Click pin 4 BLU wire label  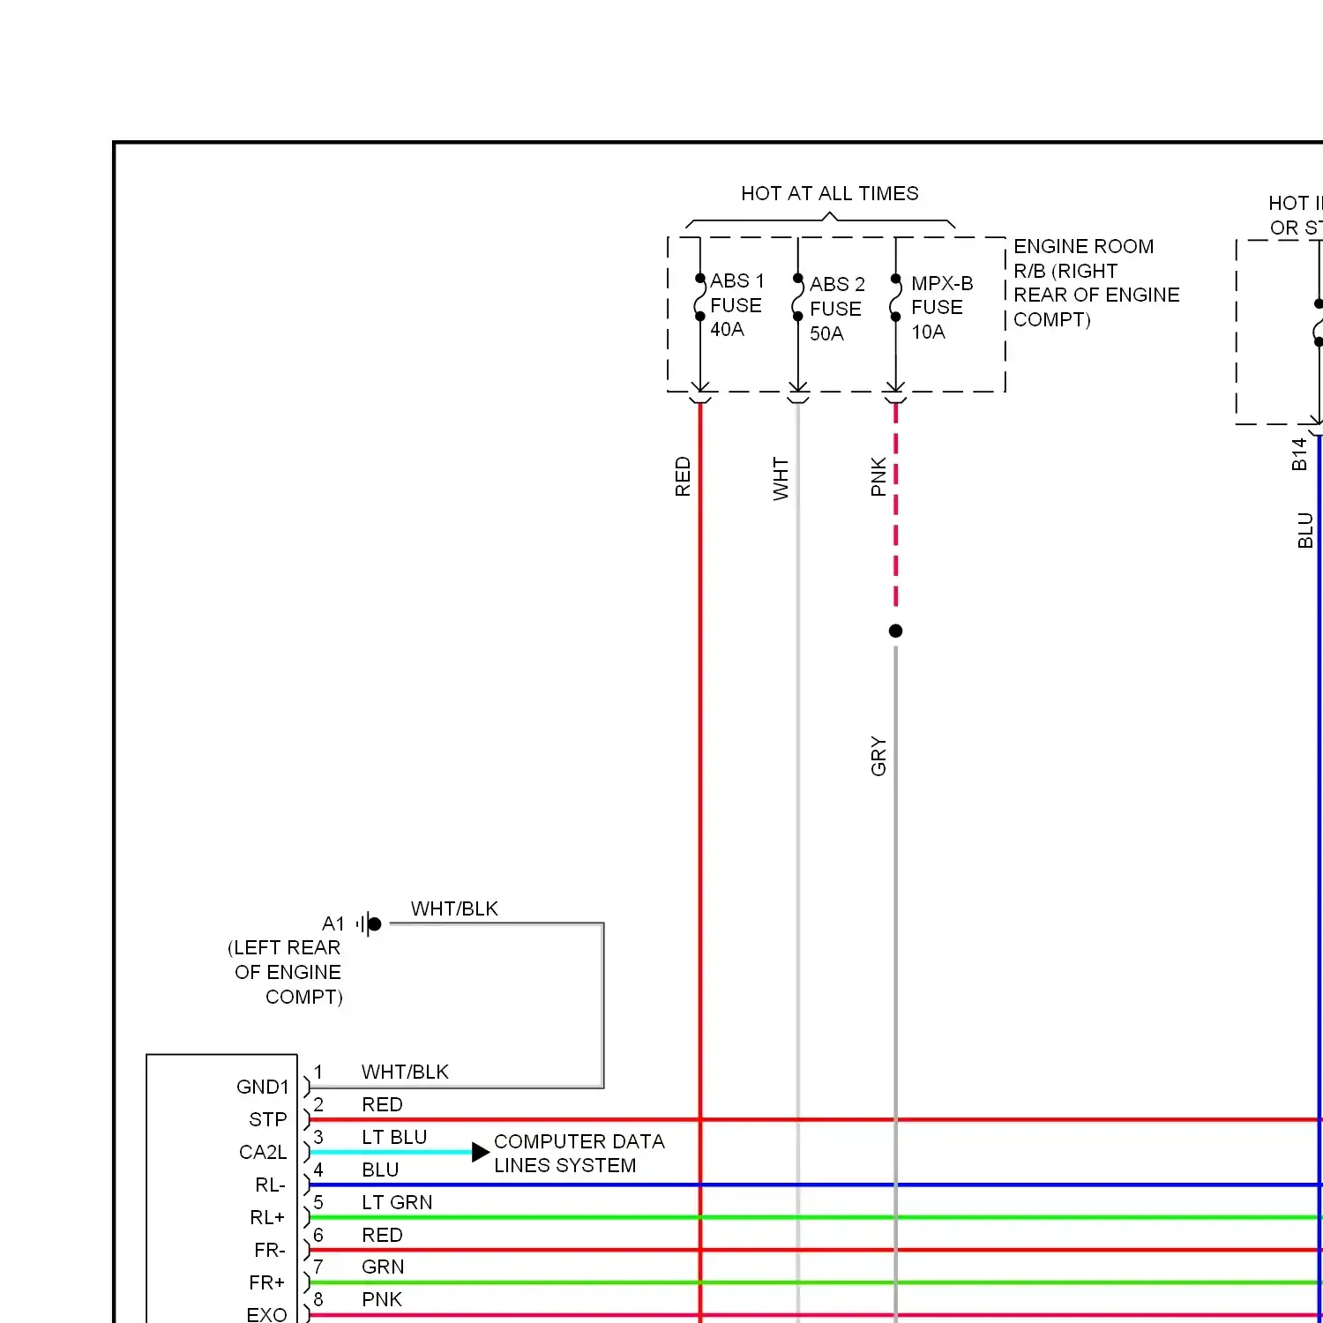(380, 1170)
